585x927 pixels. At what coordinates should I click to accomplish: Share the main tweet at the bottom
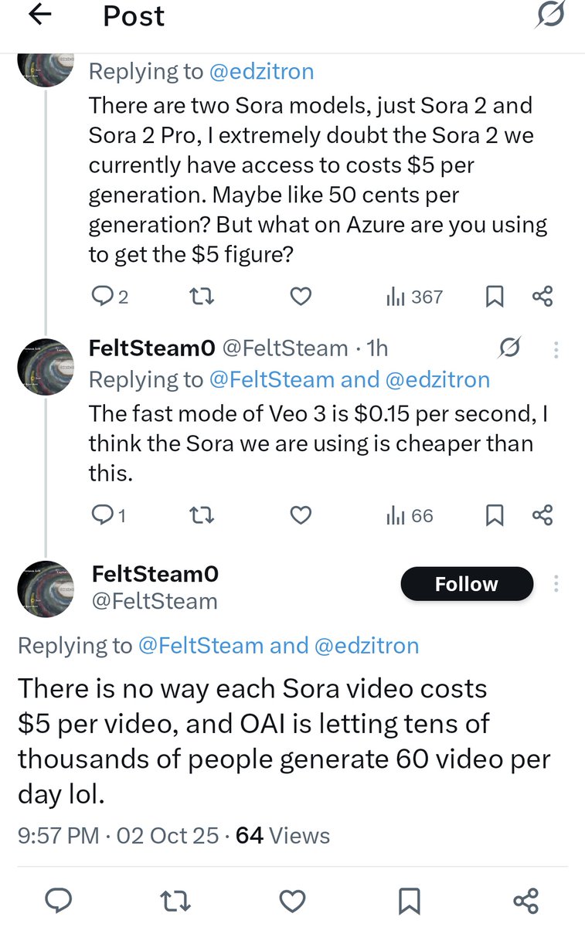[x=525, y=900]
